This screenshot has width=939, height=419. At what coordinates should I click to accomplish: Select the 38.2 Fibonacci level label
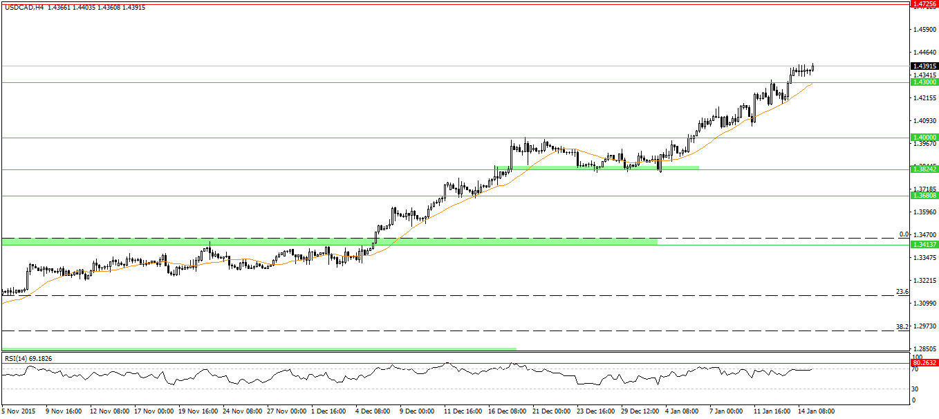pyautogui.click(x=901, y=326)
